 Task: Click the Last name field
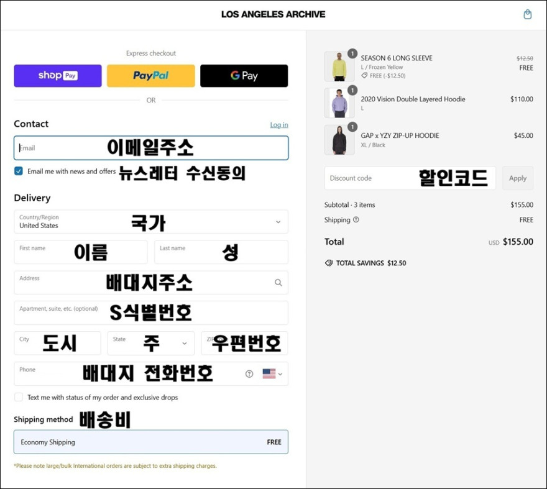(221, 252)
